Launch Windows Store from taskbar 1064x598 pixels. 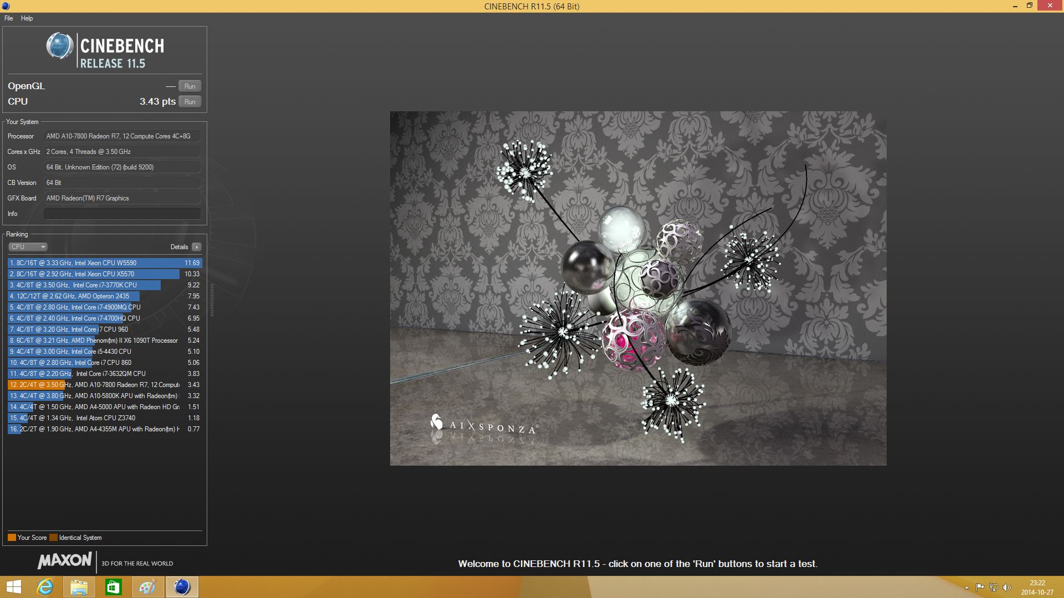pyautogui.click(x=113, y=587)
